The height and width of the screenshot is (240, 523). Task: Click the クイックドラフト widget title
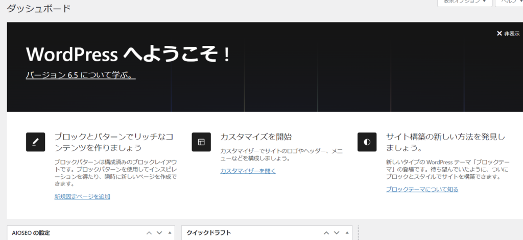point(208,233)
